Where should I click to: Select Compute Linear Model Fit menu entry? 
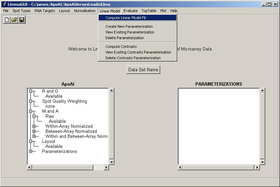(x=125, y=18)
